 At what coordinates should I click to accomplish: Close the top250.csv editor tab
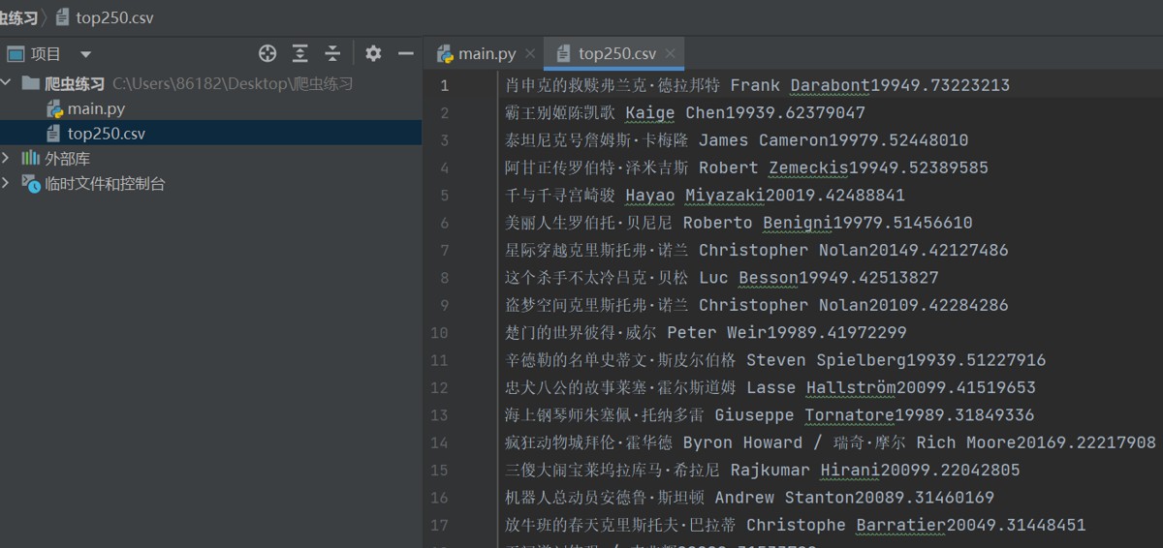pyautogui.click(x=670, y=53)
